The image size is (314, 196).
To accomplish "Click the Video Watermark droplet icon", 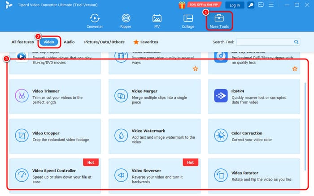I will (x=121, y=136).
